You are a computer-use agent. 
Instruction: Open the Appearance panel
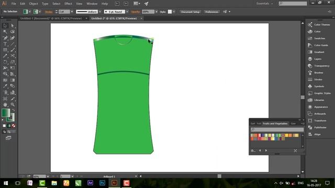point(318,107)
